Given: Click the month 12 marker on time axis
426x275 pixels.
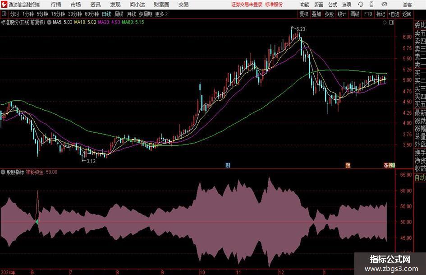Looking at the screenshot, I should click(x=281, y=272).
